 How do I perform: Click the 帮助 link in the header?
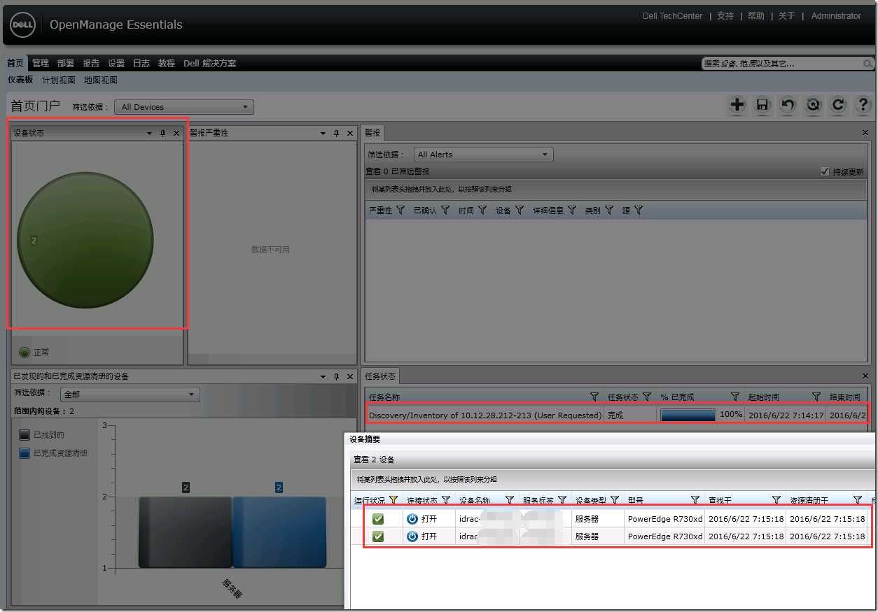(756, 16)
